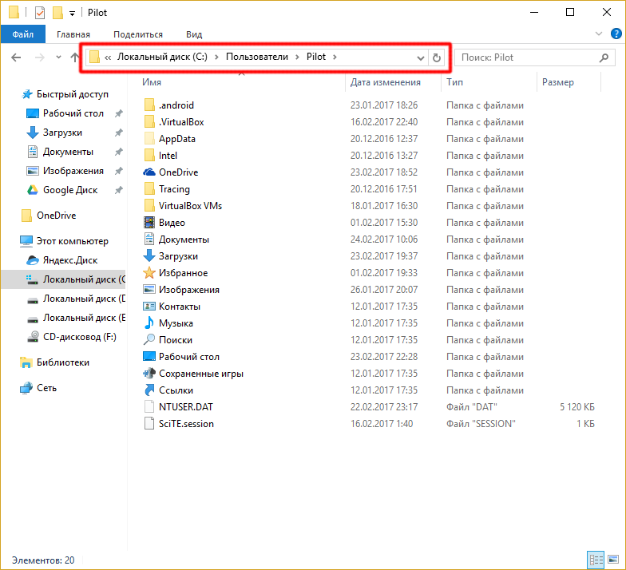626x570 pixels.
Task: Expand the ribbon using the chevron
Action: (599, 34)
